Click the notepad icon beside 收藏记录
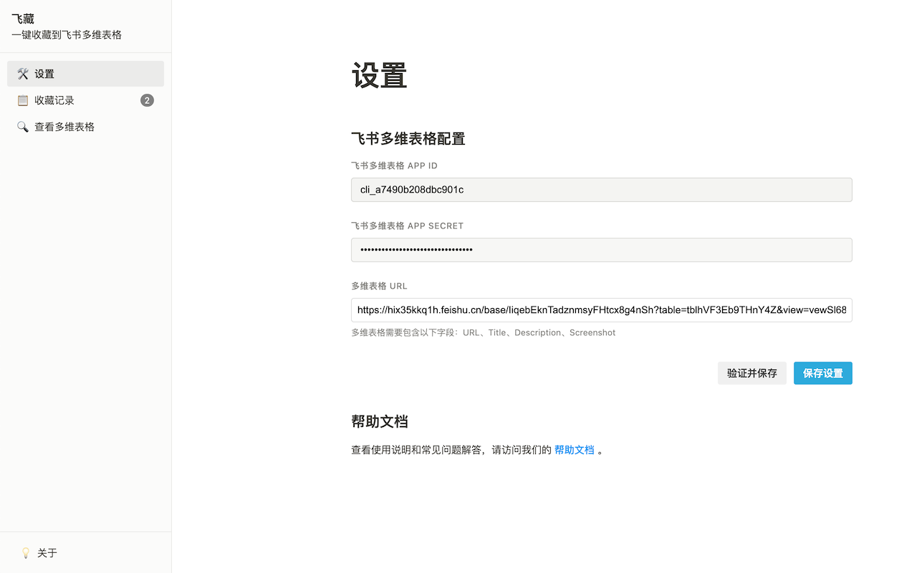 click(x=23, y=100)
